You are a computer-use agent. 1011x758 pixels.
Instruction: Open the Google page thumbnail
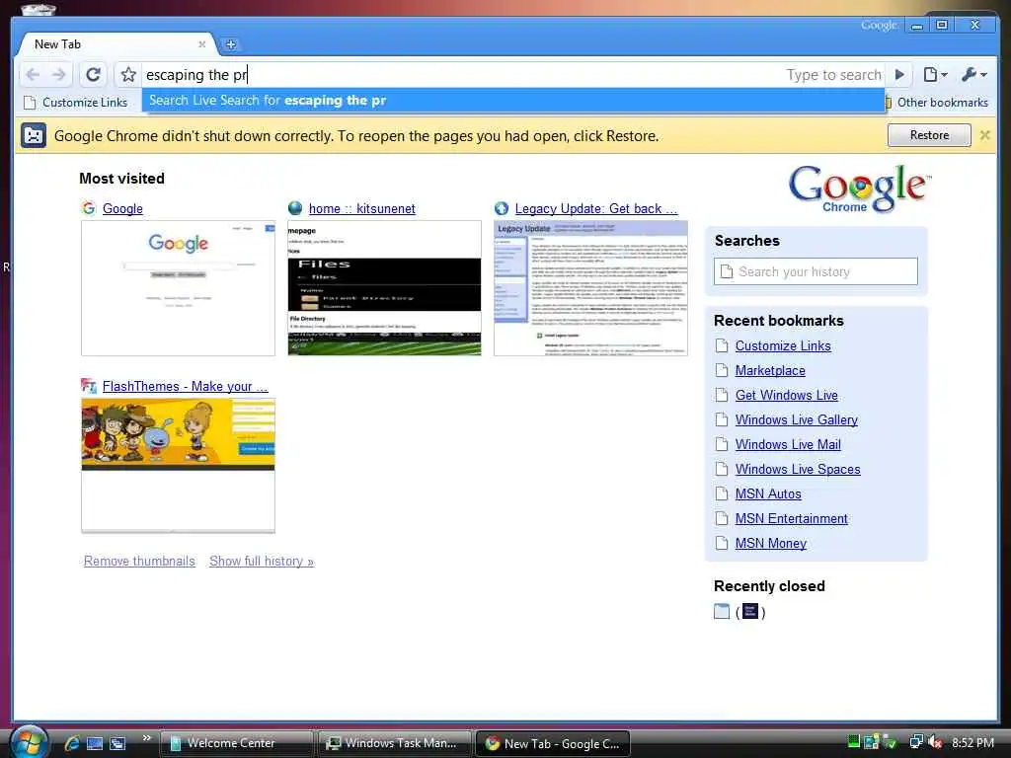(x=178, y=288)
